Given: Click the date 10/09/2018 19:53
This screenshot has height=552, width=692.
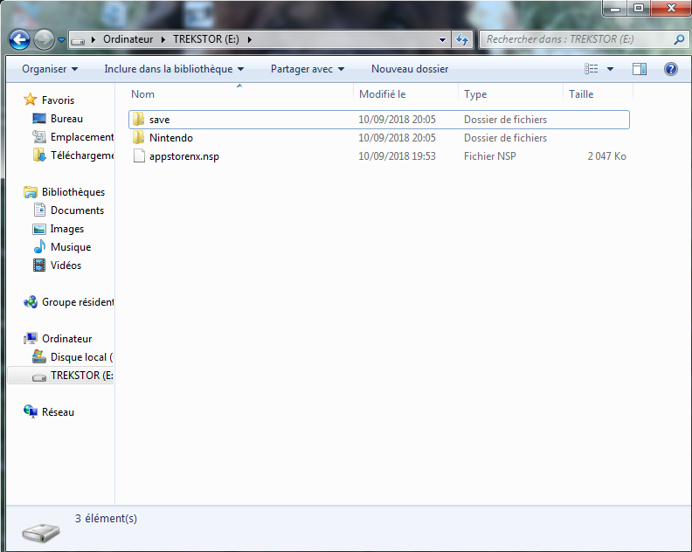Looking at the screenshot, I should pos(397,156).
